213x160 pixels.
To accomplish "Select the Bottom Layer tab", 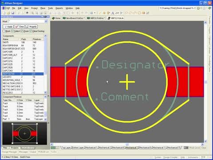I will pos(78,148).
